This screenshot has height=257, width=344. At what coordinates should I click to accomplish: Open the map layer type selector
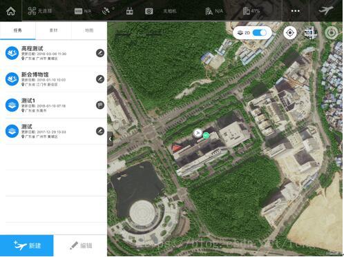click(x=311, y=33)
